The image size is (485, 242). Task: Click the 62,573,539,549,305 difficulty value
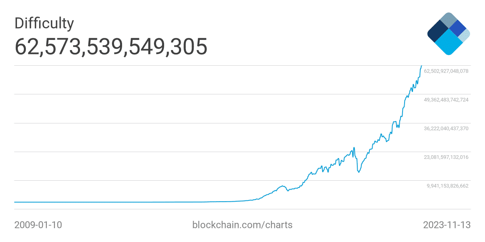tap(111, 46)
